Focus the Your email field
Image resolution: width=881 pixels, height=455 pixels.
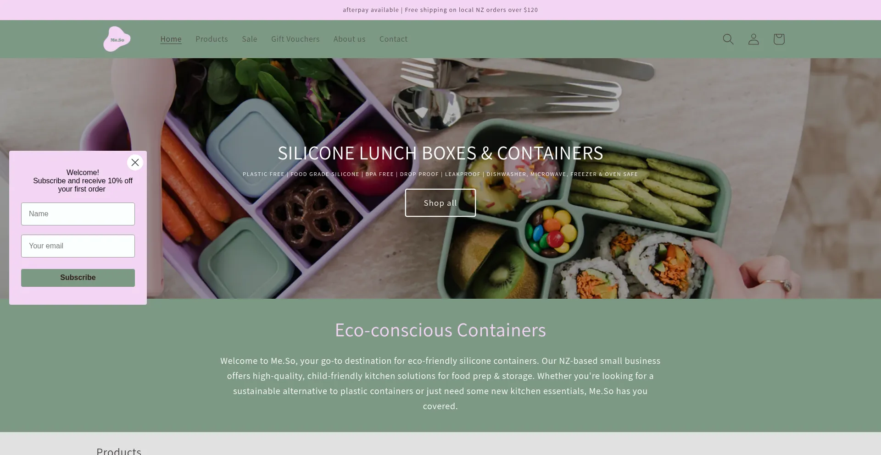tap(78, 246)
